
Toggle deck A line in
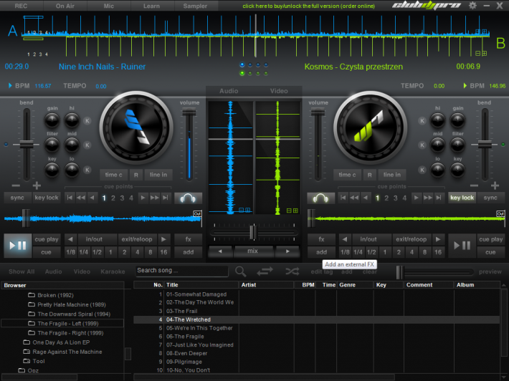(x=158, y=175)
